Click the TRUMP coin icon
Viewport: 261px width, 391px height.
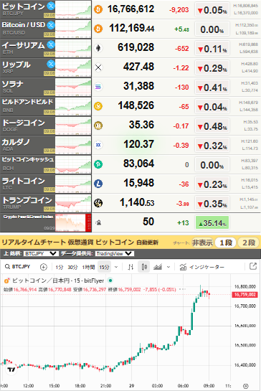point(98,203)
